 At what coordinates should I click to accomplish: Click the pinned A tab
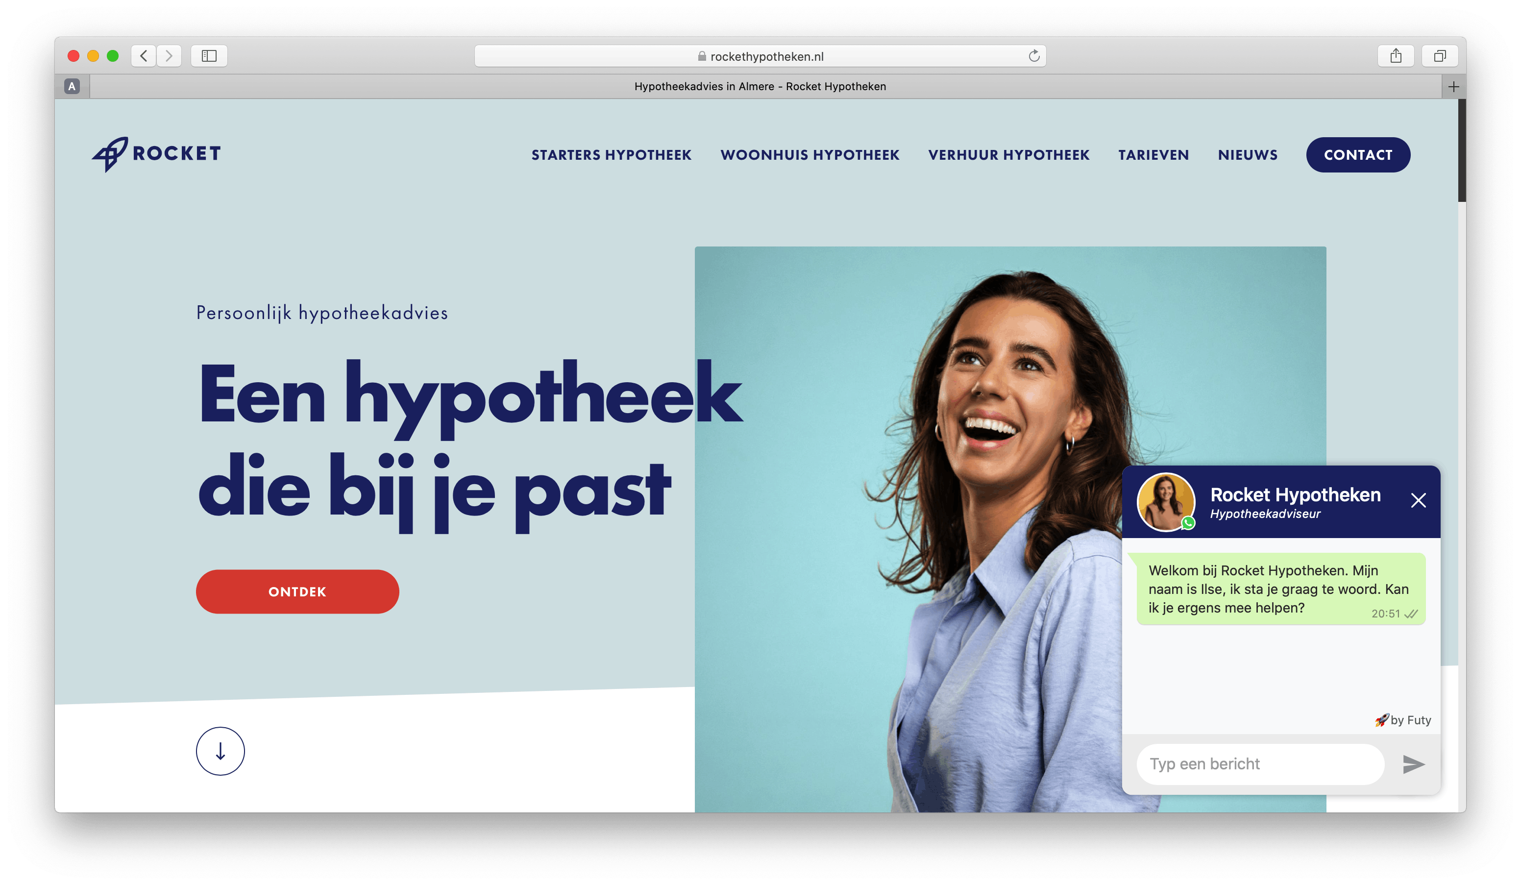coord(72,86)
